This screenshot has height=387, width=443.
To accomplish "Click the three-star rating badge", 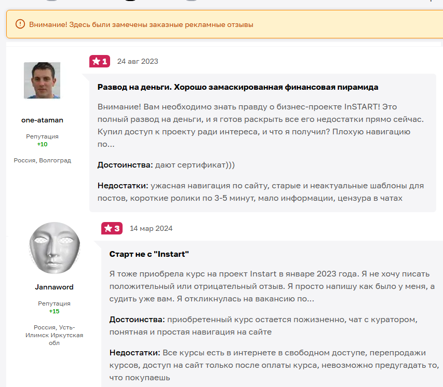I will click(x=112, y=228).
